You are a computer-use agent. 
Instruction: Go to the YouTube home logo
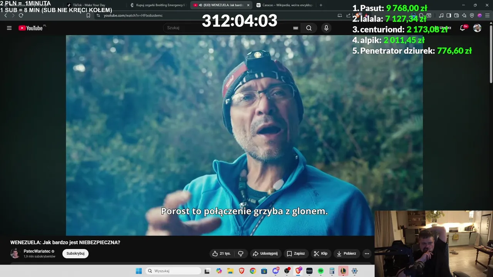[x=31, y=28]
